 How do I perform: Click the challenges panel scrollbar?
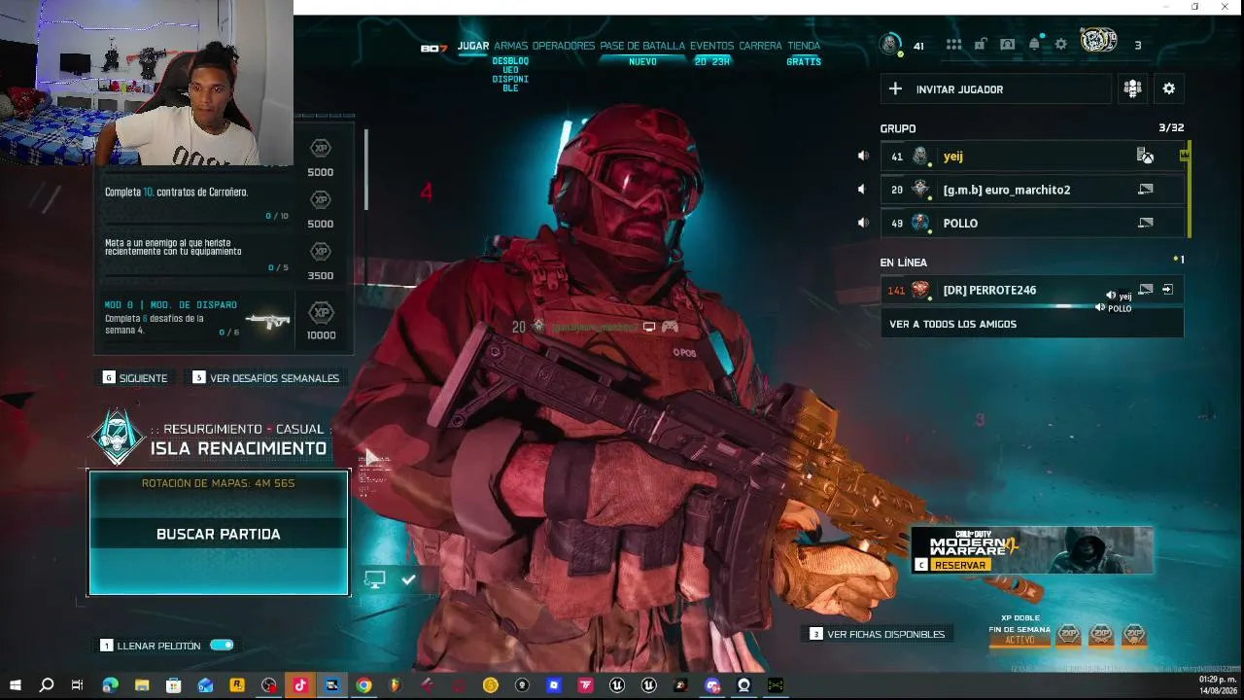(x=366, y=169)
